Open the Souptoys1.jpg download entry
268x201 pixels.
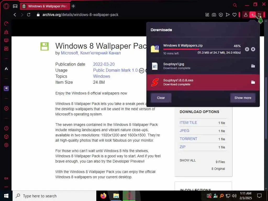click(x=203, y=66)
